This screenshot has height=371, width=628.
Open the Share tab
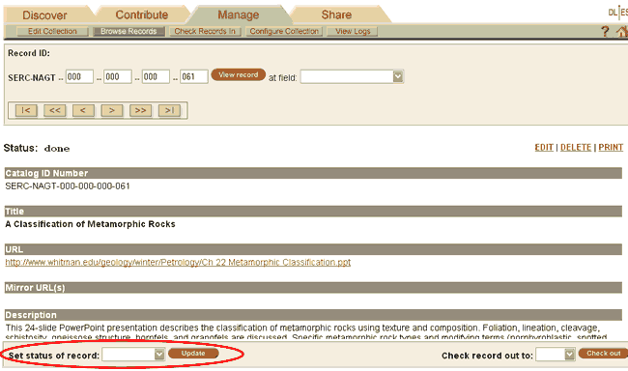coord(336,14)
